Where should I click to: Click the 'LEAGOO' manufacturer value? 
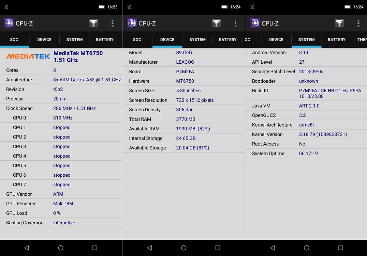[185, 62]
